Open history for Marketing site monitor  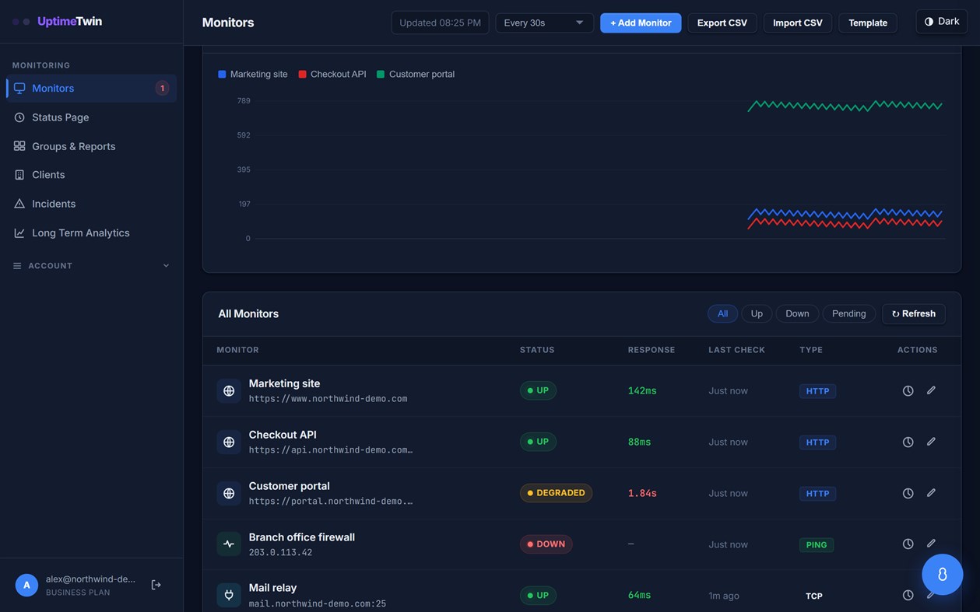point(908,390)
